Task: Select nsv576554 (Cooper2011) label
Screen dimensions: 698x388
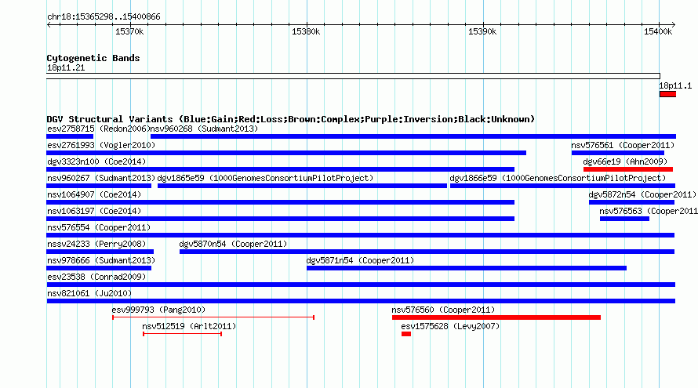Action: (x=99, y=228)
